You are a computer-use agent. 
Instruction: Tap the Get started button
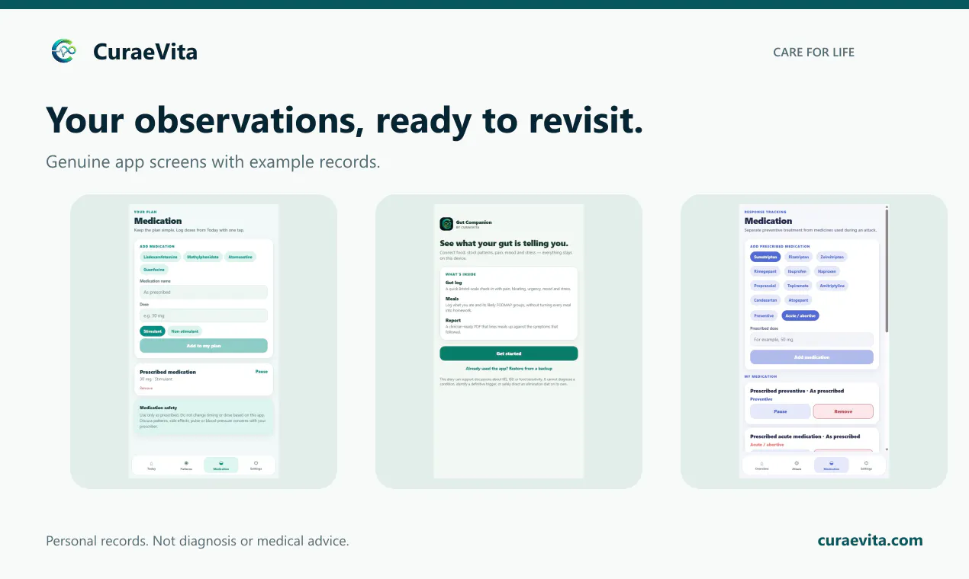509,353
